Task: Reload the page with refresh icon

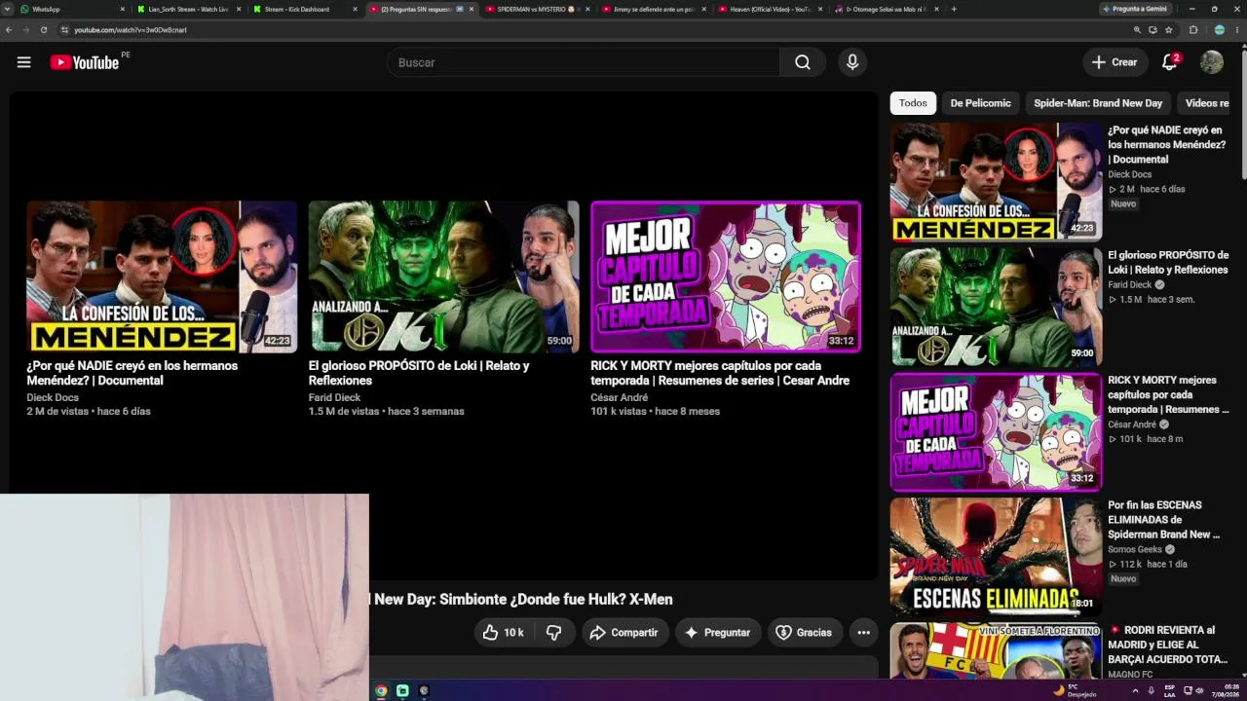Action: click(x=44, y=30)
